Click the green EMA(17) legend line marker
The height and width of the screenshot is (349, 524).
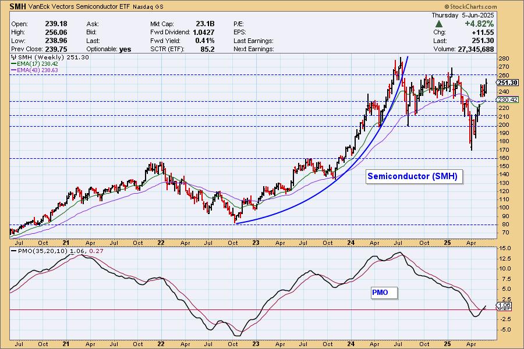14,64
